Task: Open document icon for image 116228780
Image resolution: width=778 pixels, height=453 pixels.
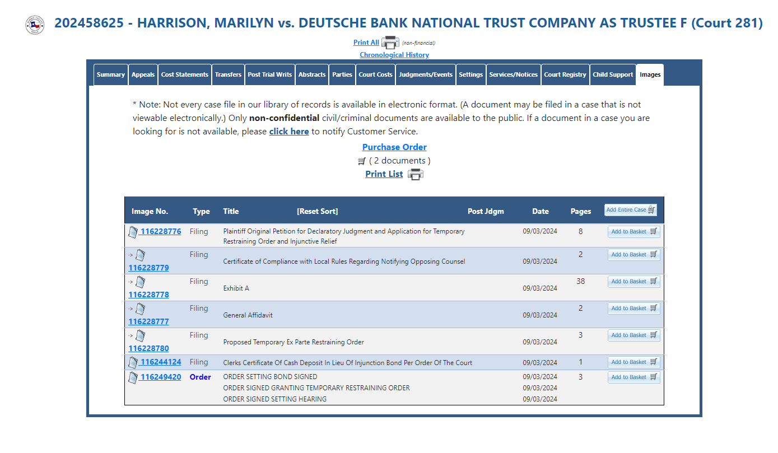Action: pos(140,336)
